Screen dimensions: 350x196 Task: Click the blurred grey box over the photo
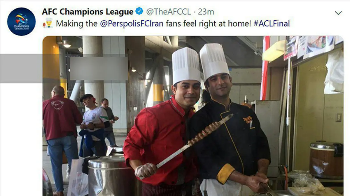(x=99, y=68)
